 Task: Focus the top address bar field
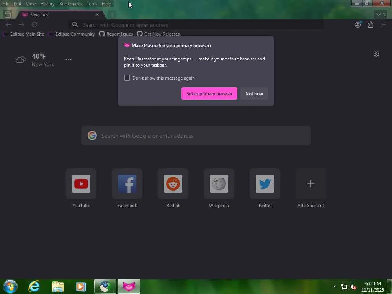pos(196,25)
